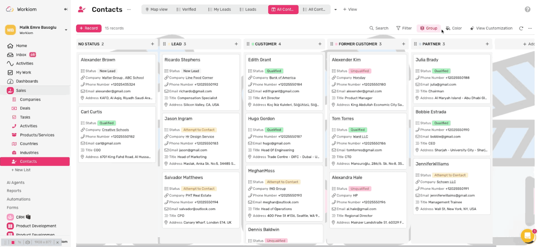
Task: Click the Group toolbar button
Action: (429, 28)
